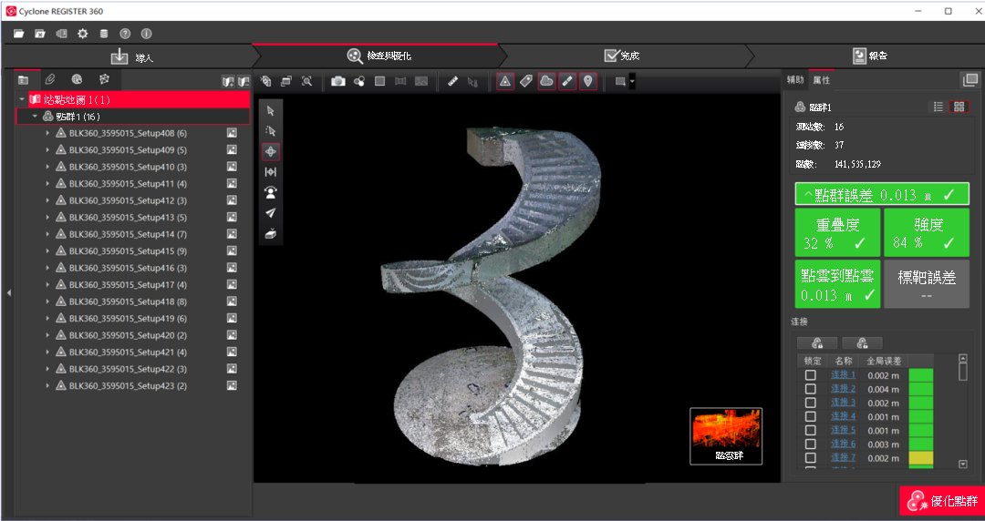Click the tag label icon
Viewport: 985px width, 521px height.
(x=526, y=81)
